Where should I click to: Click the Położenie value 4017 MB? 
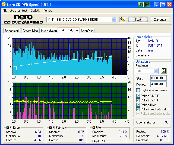coord(163,136)
